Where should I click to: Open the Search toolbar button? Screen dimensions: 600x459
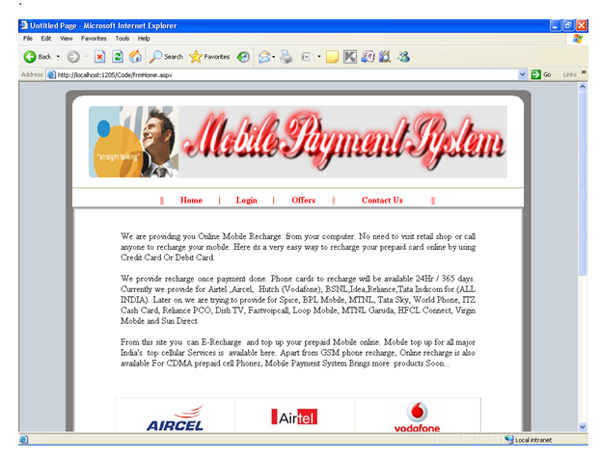point(166,57)
